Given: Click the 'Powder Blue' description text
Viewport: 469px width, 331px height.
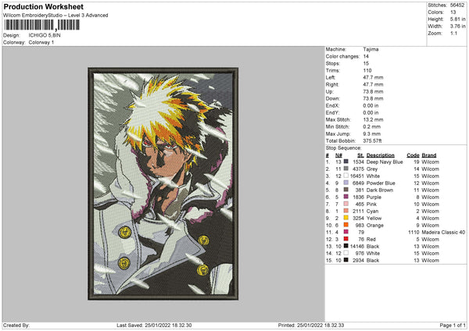Looking at the screenshot, I should (381, 183).
